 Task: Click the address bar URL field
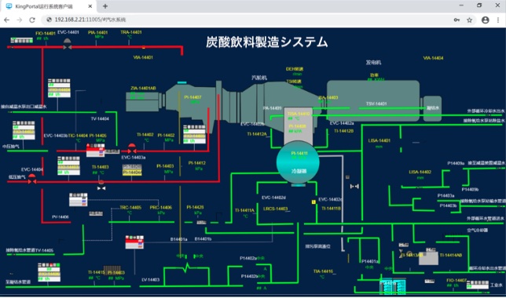[248, 20]
